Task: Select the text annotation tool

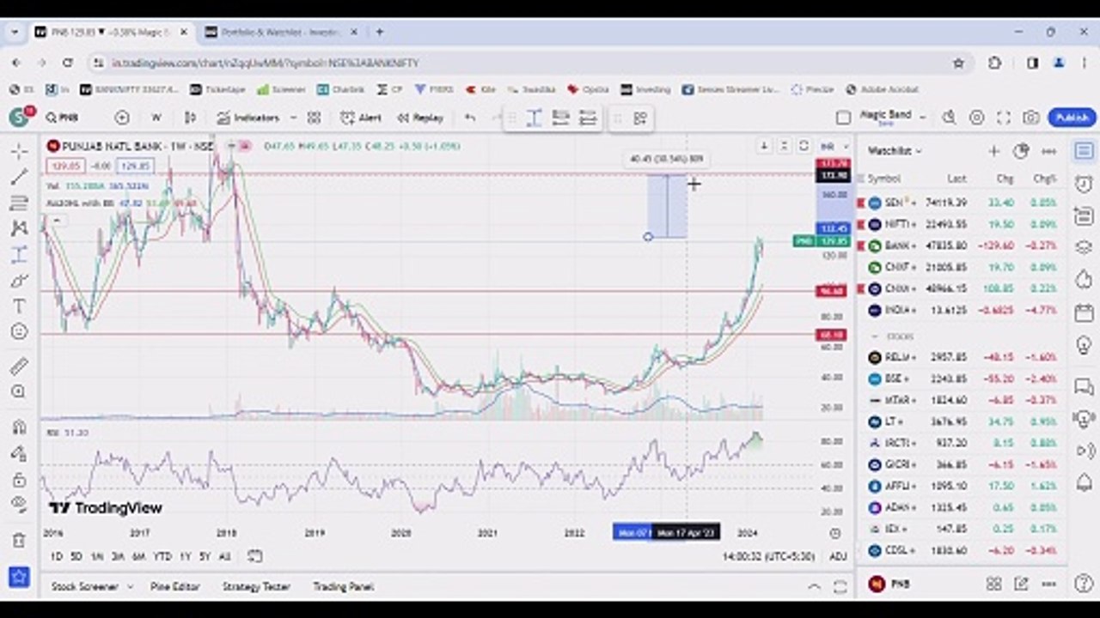Action: [19, 306]
